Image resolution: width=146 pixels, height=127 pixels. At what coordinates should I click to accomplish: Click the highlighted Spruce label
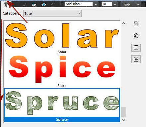click(x=62, y=119)
